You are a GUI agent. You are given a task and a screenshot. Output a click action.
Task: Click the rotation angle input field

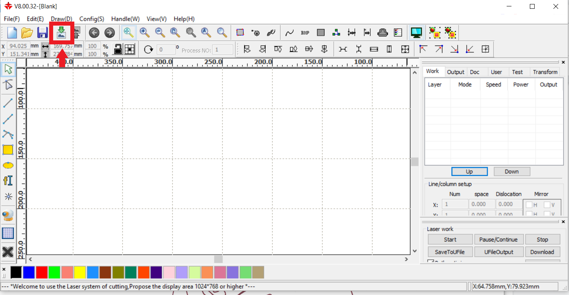coord(166,50)
